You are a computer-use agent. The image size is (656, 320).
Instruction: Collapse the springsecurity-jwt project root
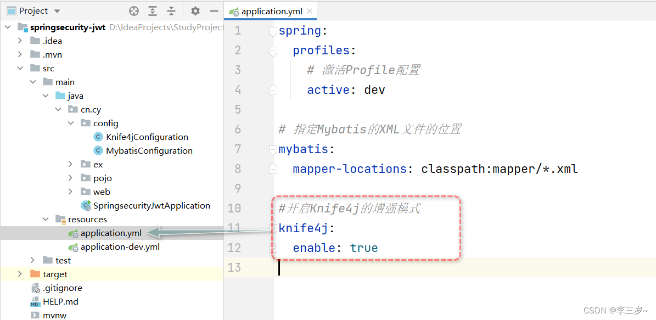7,27
